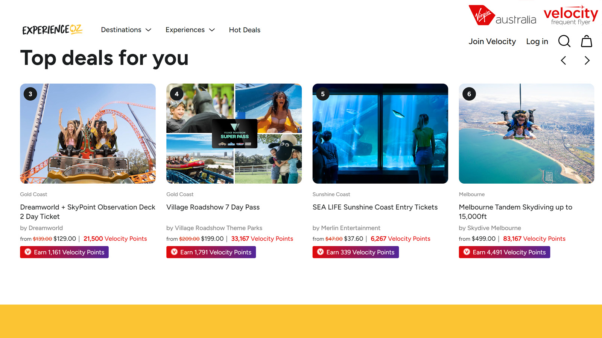Click 6,267 Velocity Points price text
This screenshot has height=338, width=602.
400,239
